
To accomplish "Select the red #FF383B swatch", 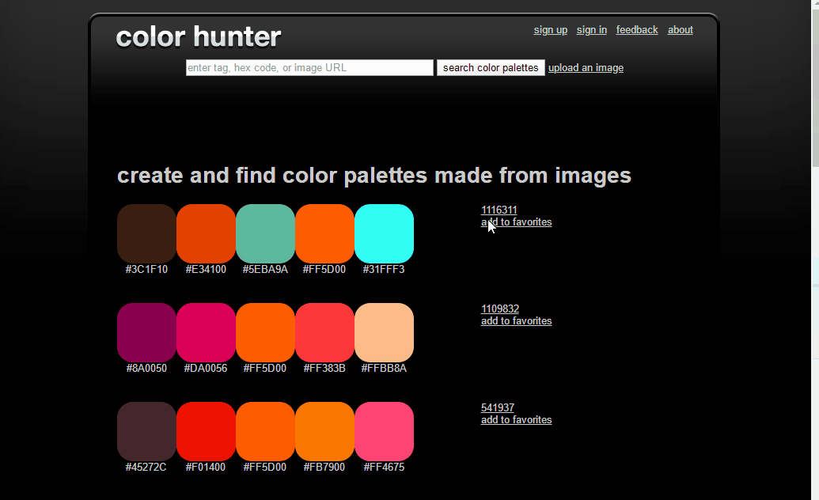I will tap(325, 332).
